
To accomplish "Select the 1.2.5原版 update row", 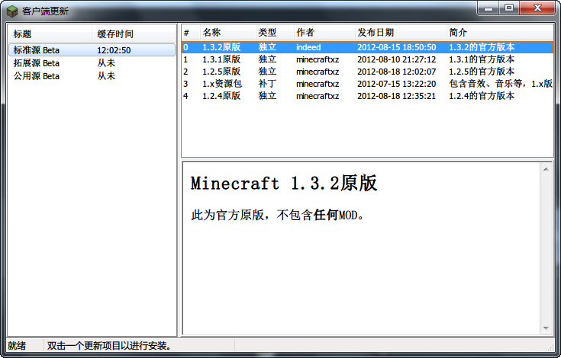I will pos(367,72).
